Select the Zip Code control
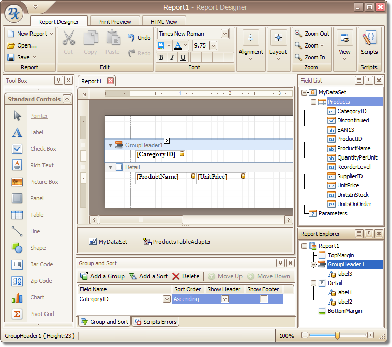 (41, 281)
